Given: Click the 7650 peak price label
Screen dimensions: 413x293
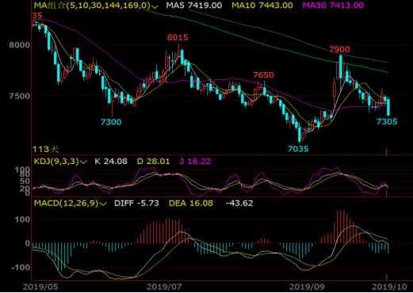Looking at the screenshot, I should [263, 75].
